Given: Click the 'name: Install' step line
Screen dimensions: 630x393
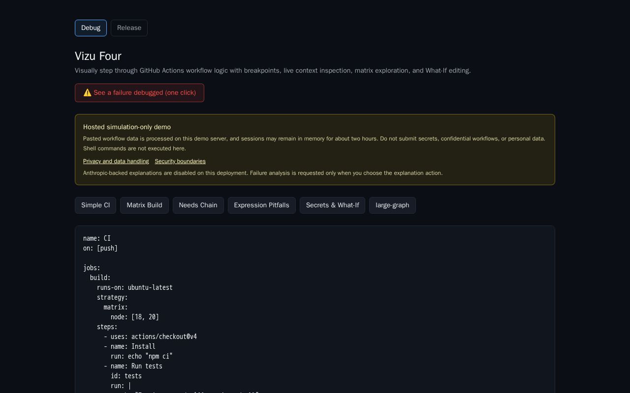Looking at the screenshot, I should coord(133,346).
